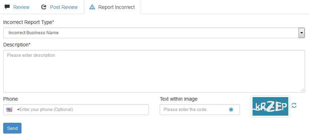This screenshot has width=309, height=136.
Task: Click the report type dropdown arrow
Action: coord(302,33)
